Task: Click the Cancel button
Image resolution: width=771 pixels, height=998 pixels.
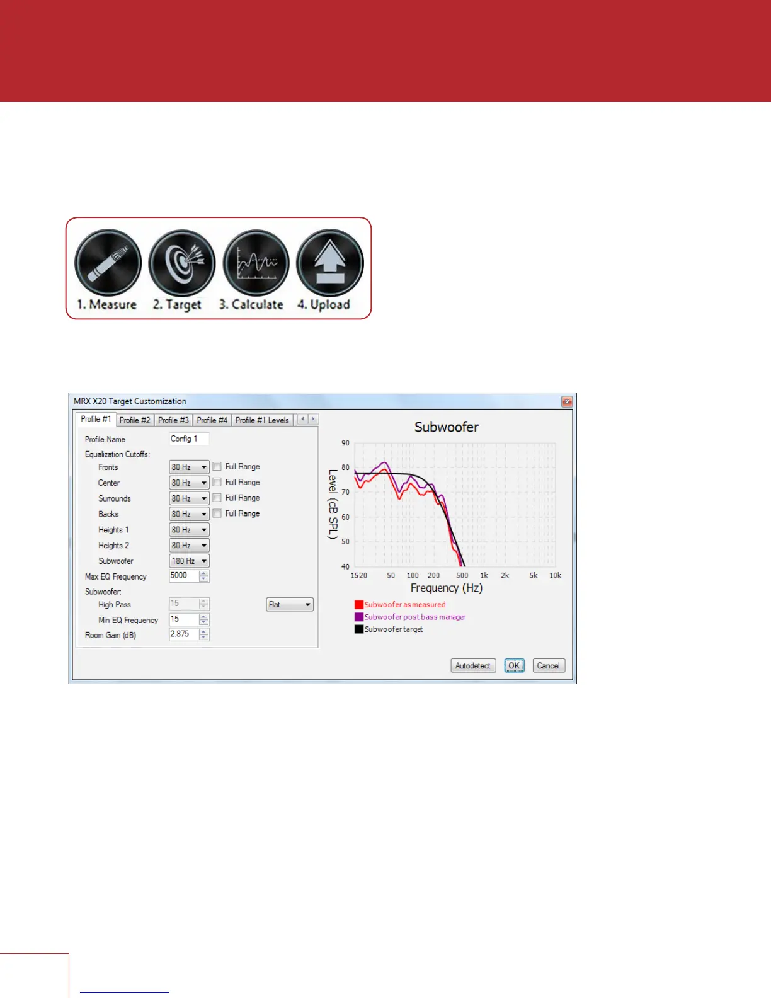Action: pyautogui.click(x=548, y=666)
